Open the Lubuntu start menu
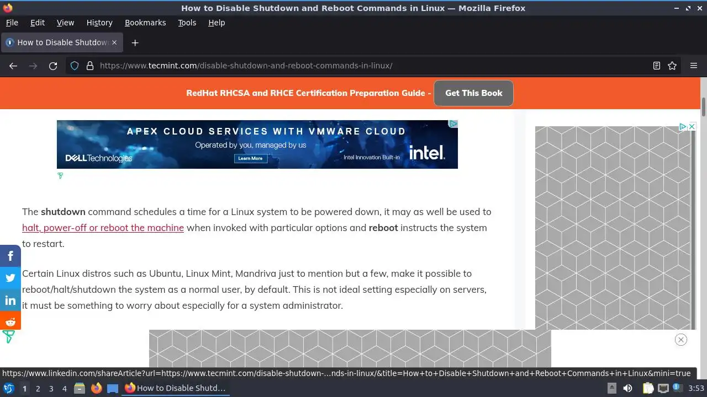This screenshot has height=397, width=707. pos(8,388)
